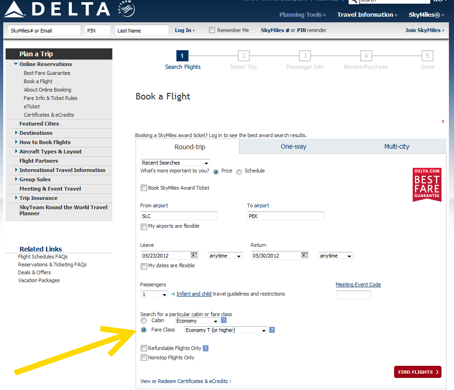Expand the Destinations sidebar section
The height and width of the screenshot is (390, 454).
coord(36,133)
